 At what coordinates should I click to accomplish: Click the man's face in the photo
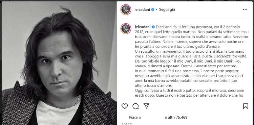point(59,65)
